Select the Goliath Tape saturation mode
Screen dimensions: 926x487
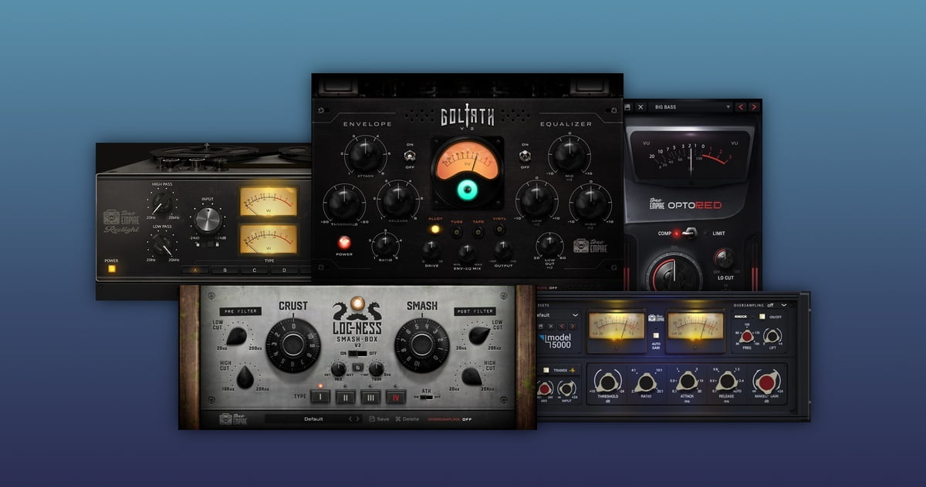pos(478,231)
